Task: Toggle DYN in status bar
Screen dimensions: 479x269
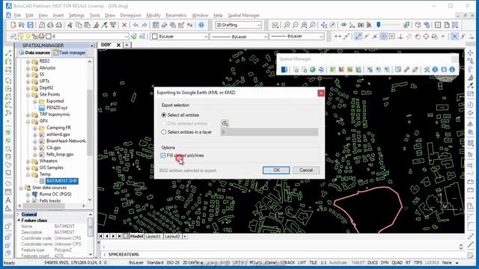Action: coord(385,262)
